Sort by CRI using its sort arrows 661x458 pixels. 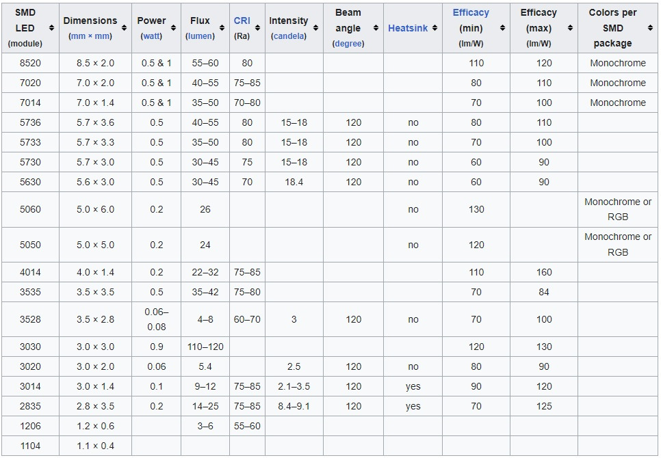pyautogui.click(x=257, y=28)
